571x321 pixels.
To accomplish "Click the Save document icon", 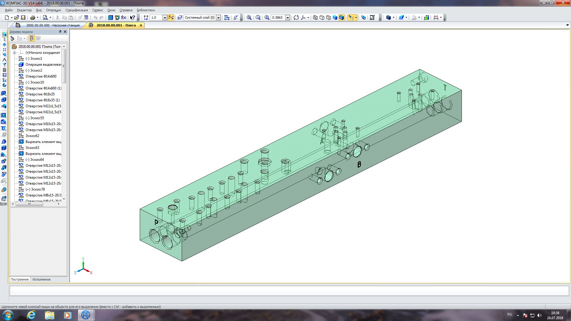I will pos(23,18).
